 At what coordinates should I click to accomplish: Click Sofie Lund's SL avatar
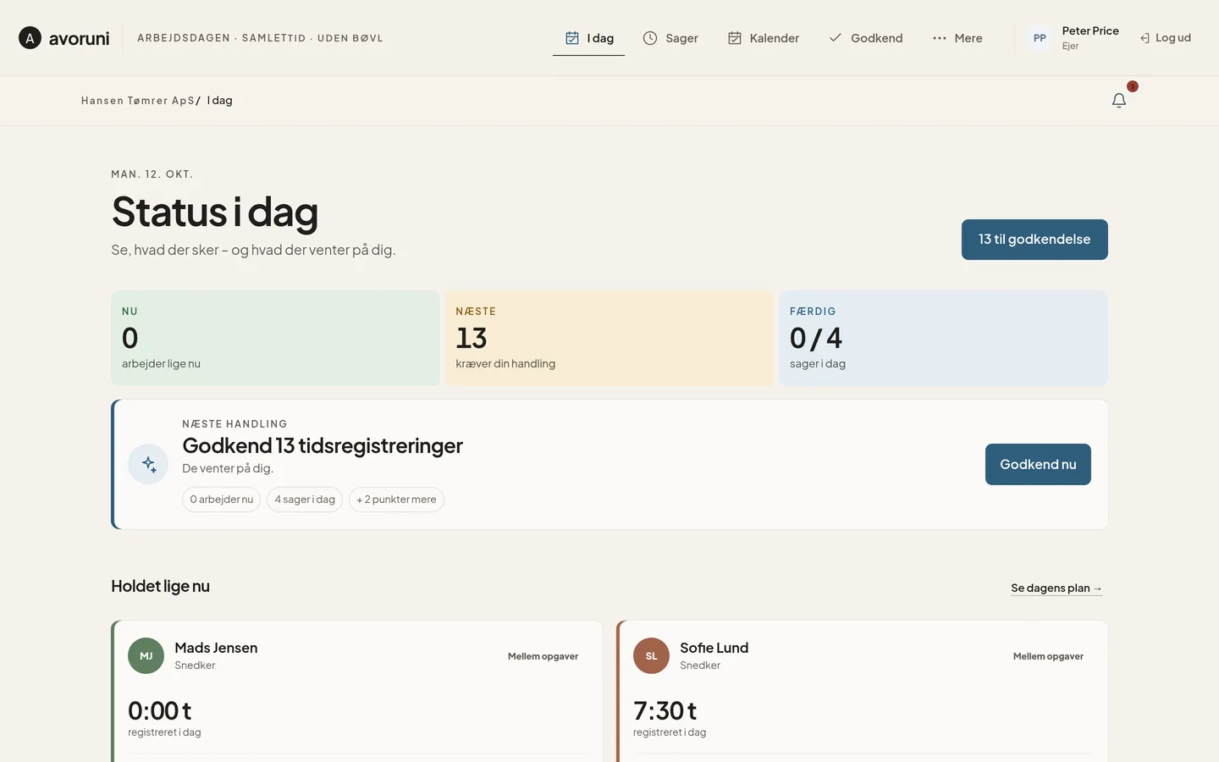click(651, 656)
